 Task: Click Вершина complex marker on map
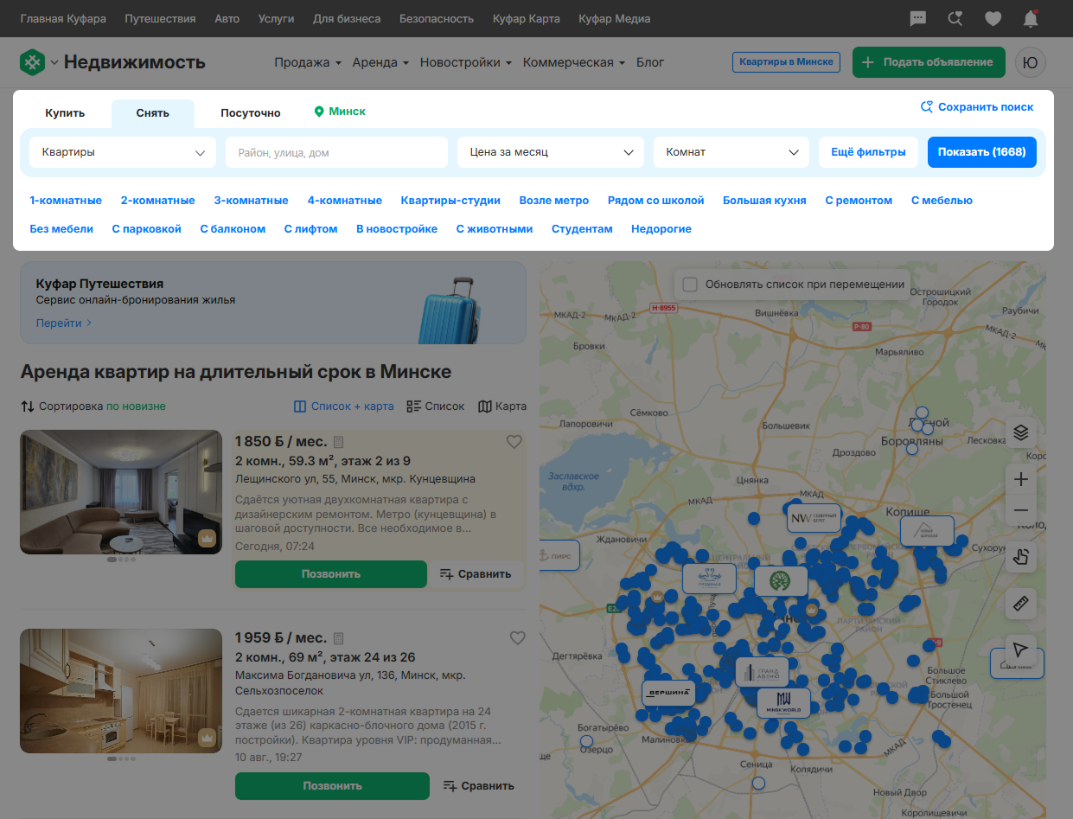pos(668,693)
